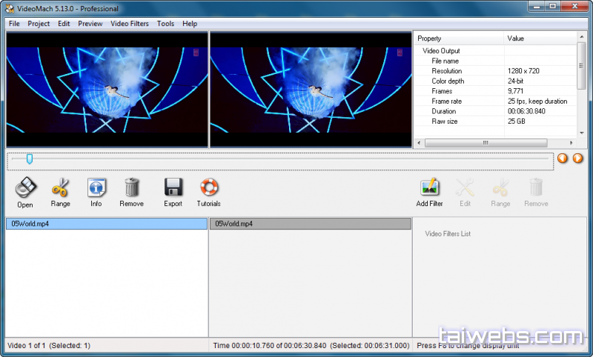Click the Resolution value 1280 x 720
The height and width of the screenshot is (357, 593).
[527, 71]
